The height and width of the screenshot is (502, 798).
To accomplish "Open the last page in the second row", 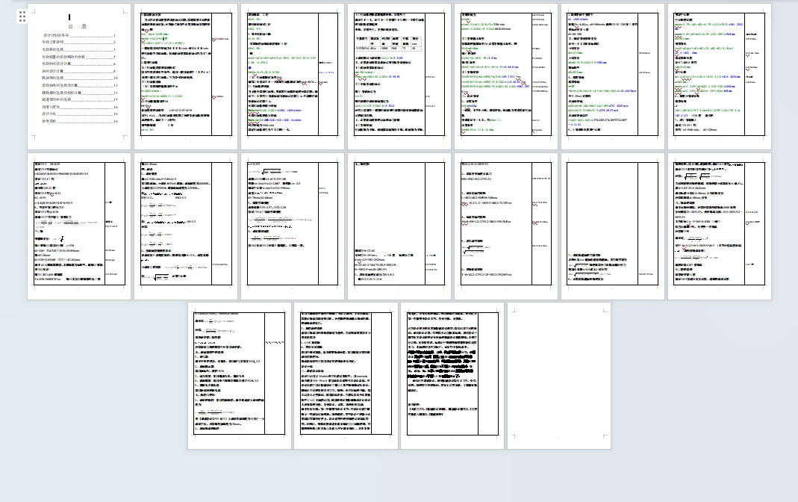I will click(x=720, y=226).
